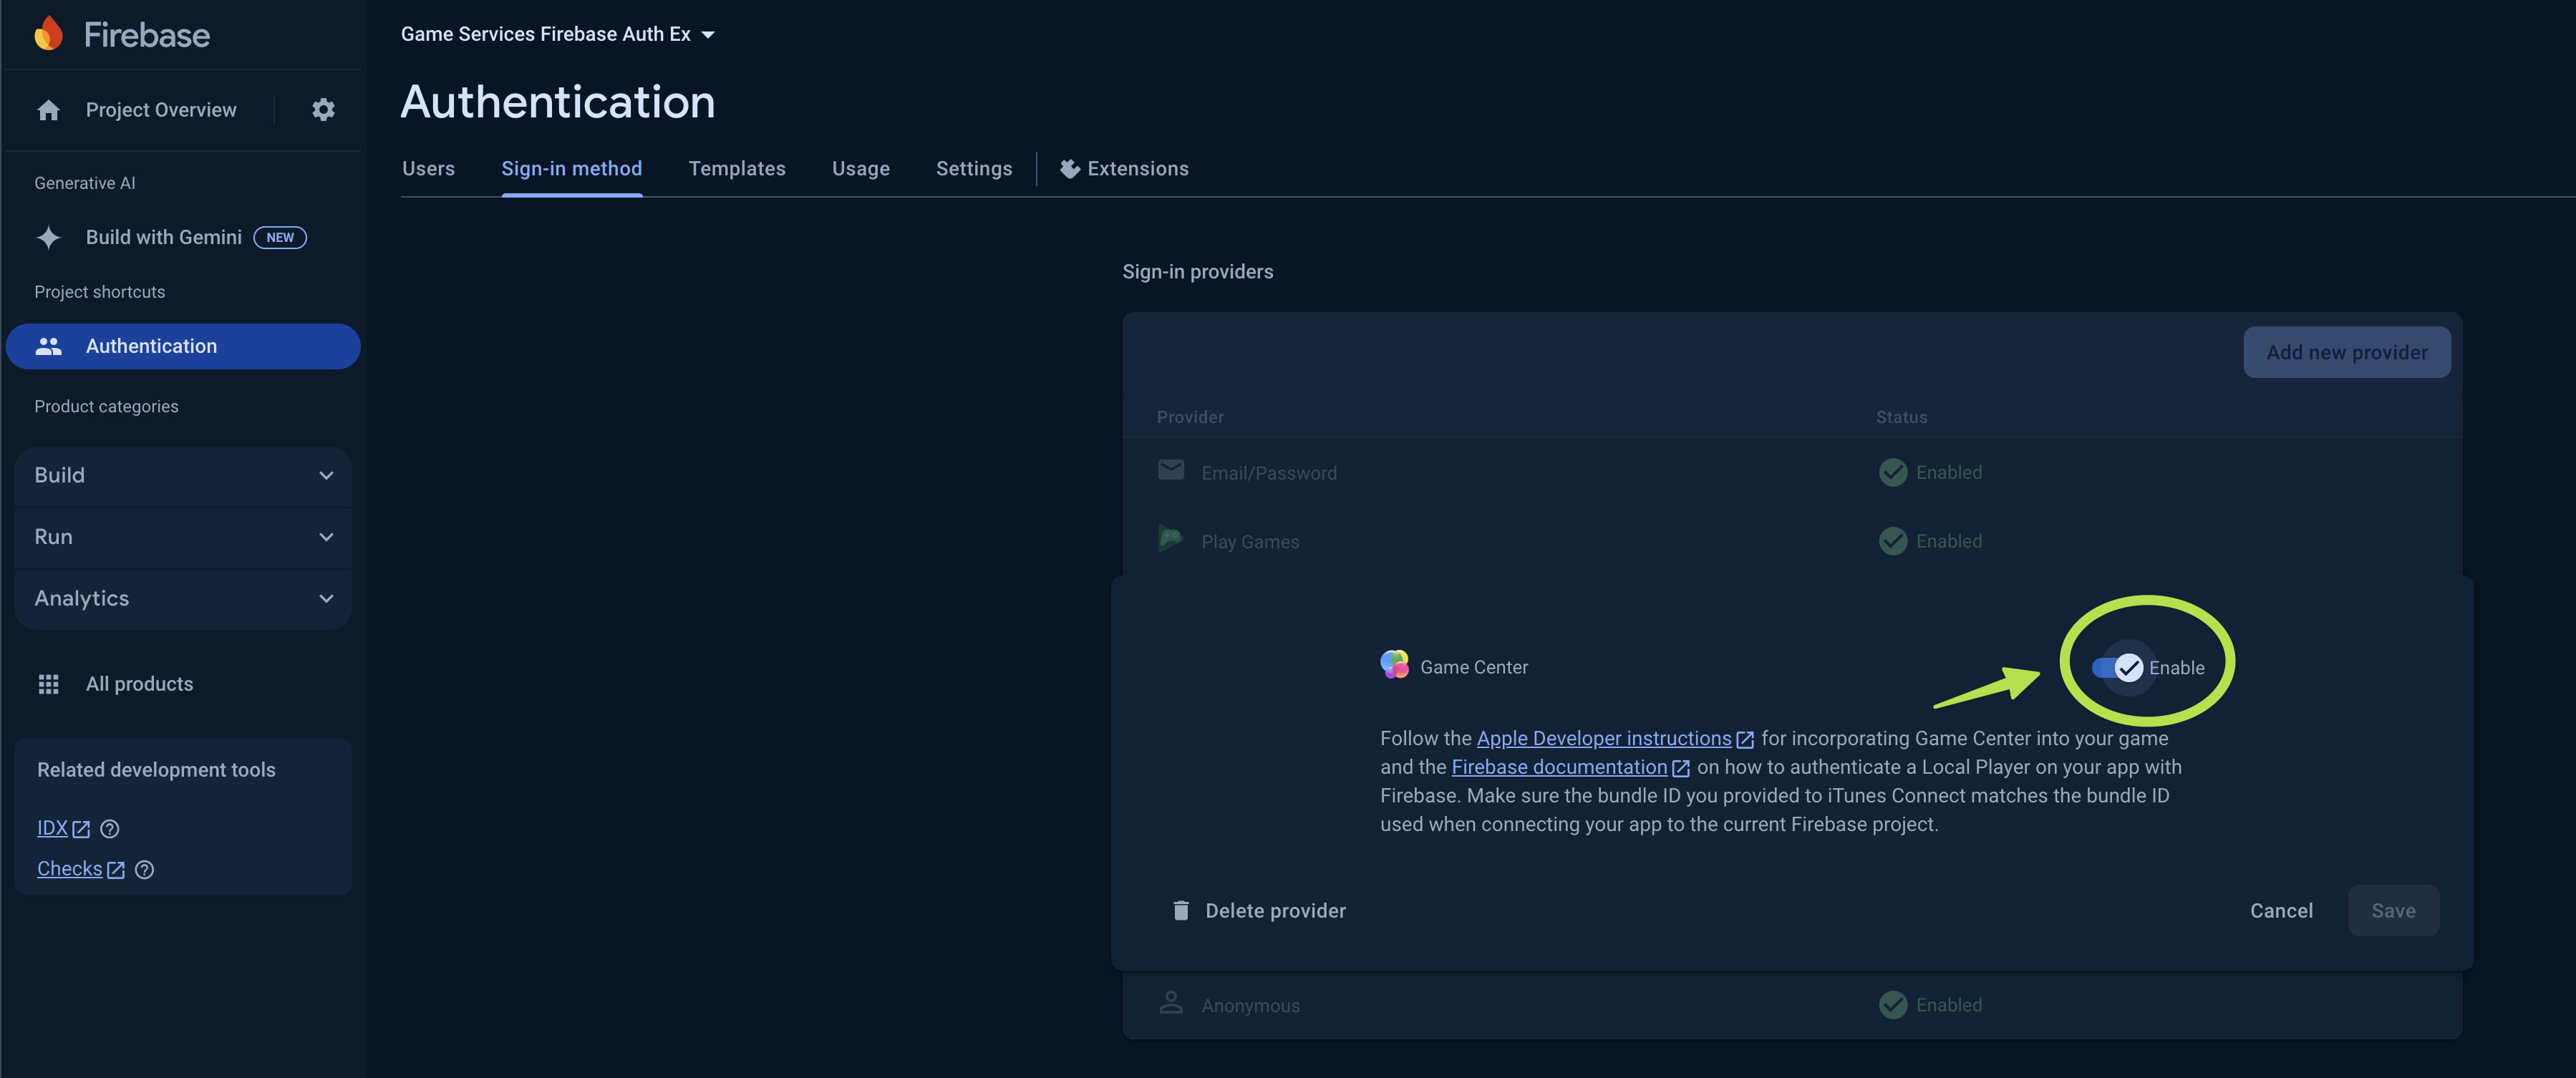The width and height of the screenshot is (2576, 1078).
Task: Open the Templates tab
Action: pyautogui.click(x=737, y=168)
